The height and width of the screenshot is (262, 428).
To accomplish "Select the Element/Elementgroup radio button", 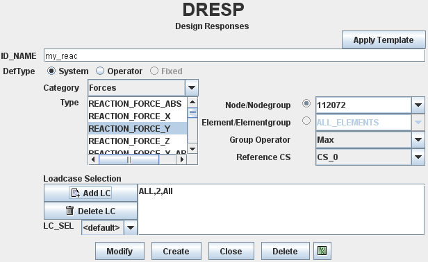I will pyautogui.click(x=306, y=121).
